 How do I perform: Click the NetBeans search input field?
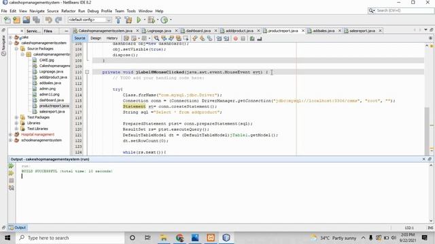click(404, 11)
